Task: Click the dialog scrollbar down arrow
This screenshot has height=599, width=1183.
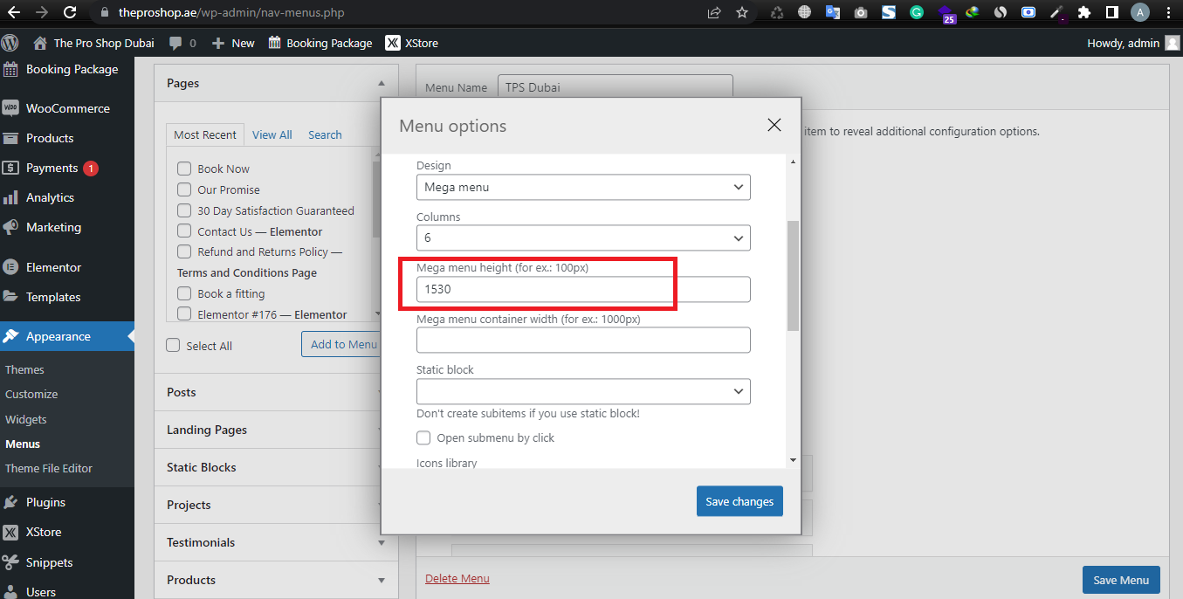Action: pyautogui.click(x=793, y=460)
